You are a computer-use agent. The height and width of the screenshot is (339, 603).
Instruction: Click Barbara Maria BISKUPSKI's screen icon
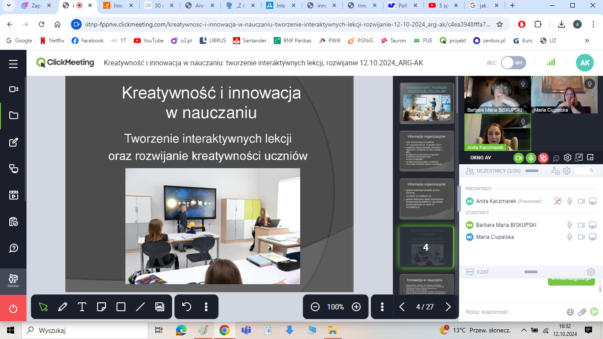coord(593,225)
